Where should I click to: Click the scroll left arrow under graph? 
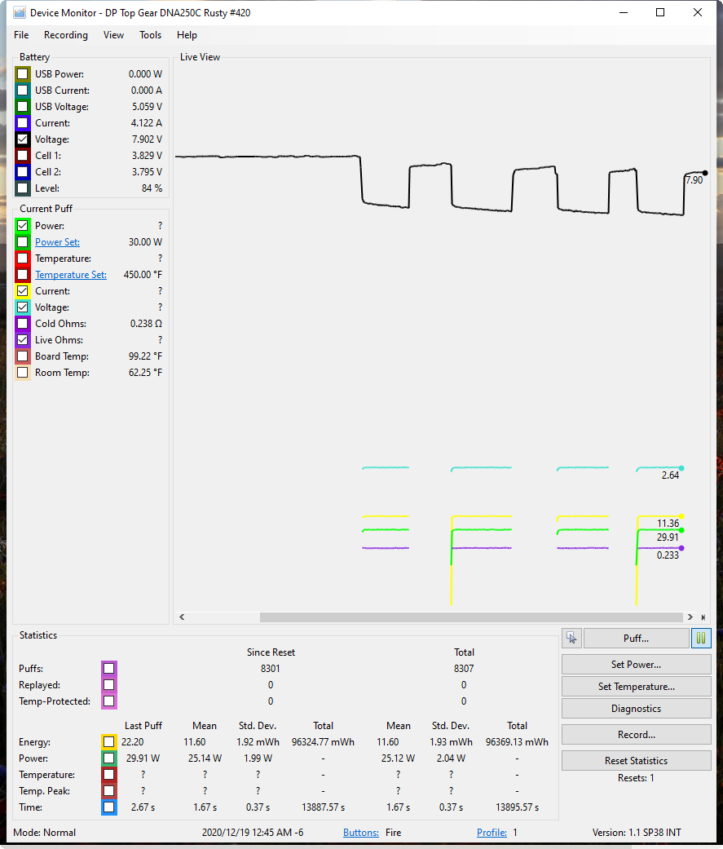pos(182,617)
